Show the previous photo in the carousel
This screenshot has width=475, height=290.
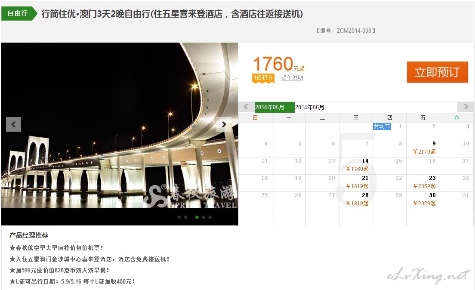[x=14, y=124]
